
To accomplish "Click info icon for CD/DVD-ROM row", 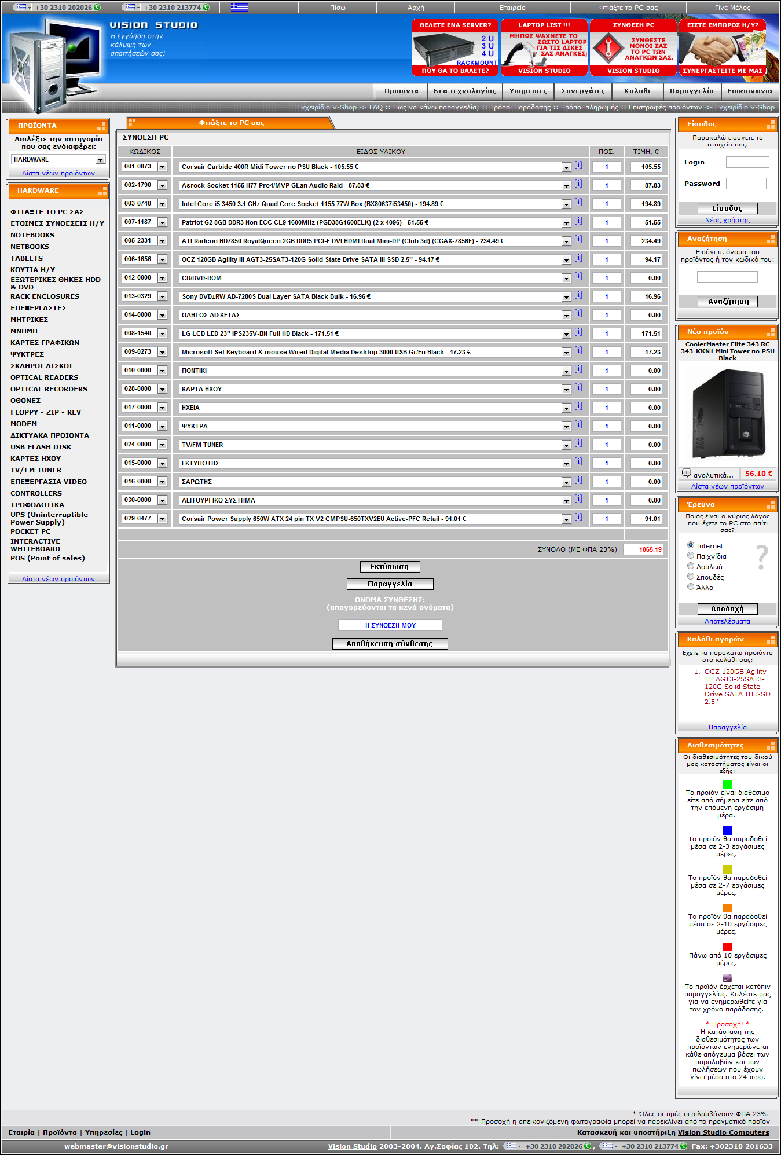I will 578,277.
